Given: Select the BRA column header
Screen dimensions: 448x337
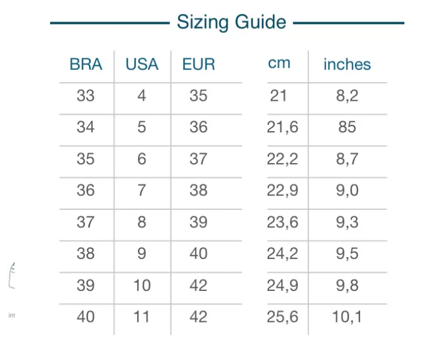Looking at the screenshot, I should tap(86, 64).
